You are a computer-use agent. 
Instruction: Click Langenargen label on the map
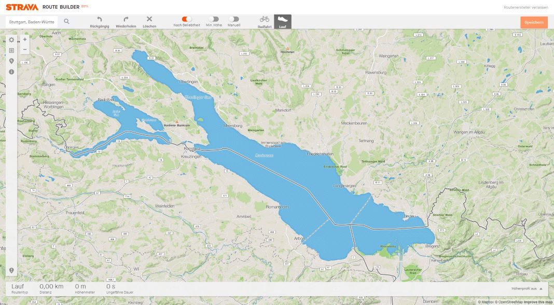click(x=344, y=186)
